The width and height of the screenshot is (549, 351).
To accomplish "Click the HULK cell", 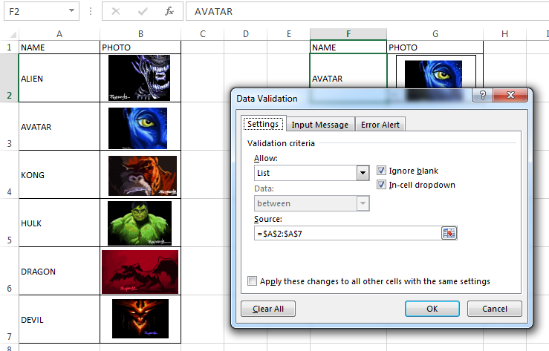I will (x=59, y=223).
